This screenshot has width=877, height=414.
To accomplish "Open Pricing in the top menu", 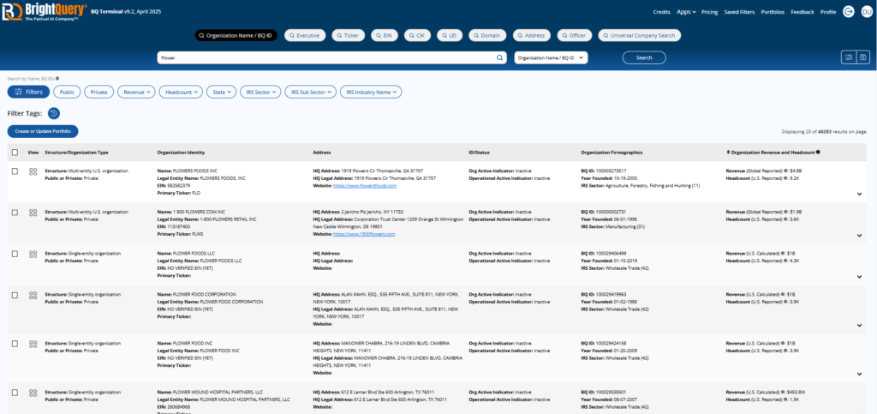I will coord(710,12).
